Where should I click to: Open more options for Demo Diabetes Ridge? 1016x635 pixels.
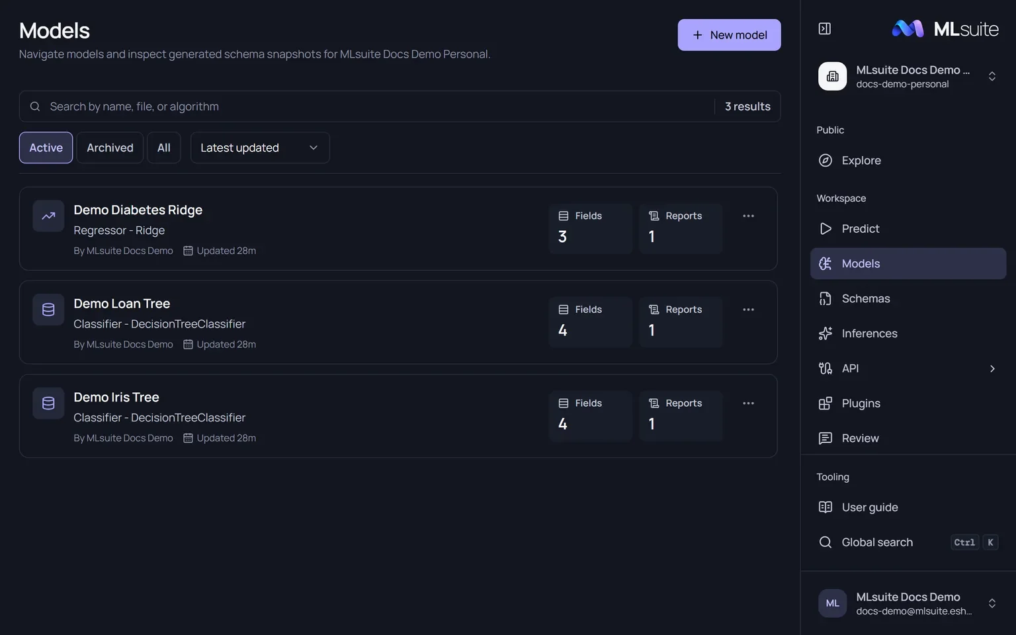748,216
